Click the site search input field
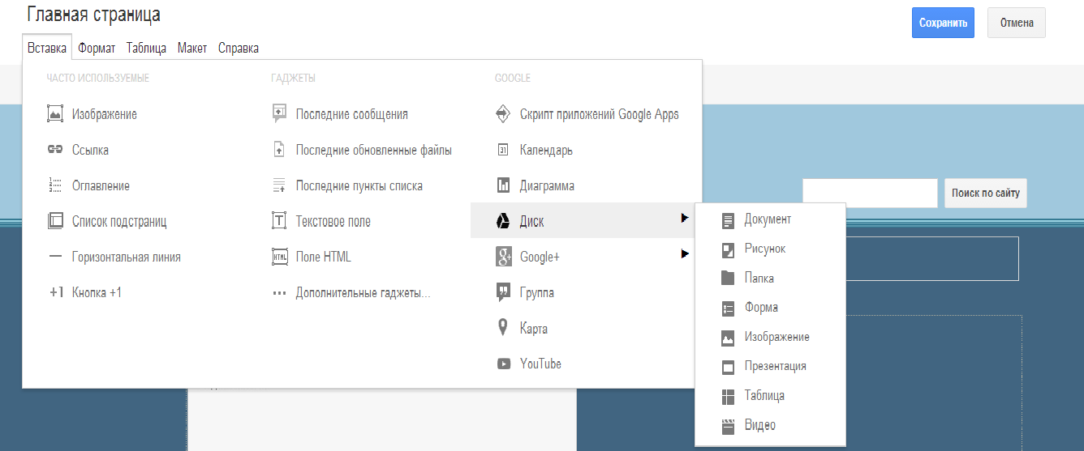The image size is (1084, 451). pos(870,194)
